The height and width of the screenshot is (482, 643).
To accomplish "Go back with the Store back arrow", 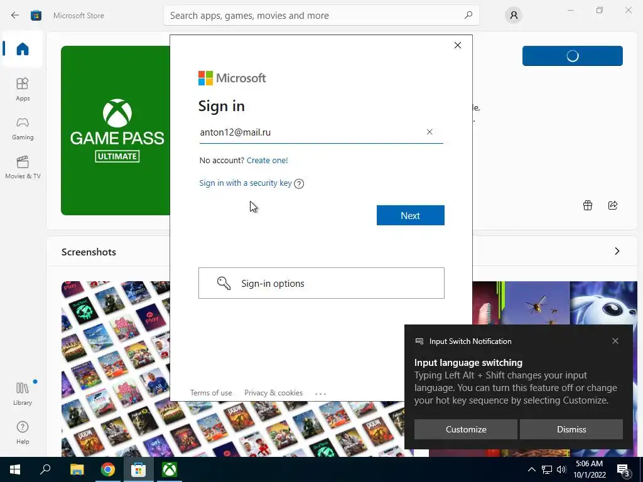I will pos(15,16).
